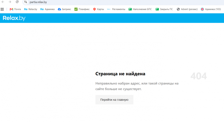The image size is (224, 122).
Task: Click the browser forward arrow
Action: tap(10, 2)
